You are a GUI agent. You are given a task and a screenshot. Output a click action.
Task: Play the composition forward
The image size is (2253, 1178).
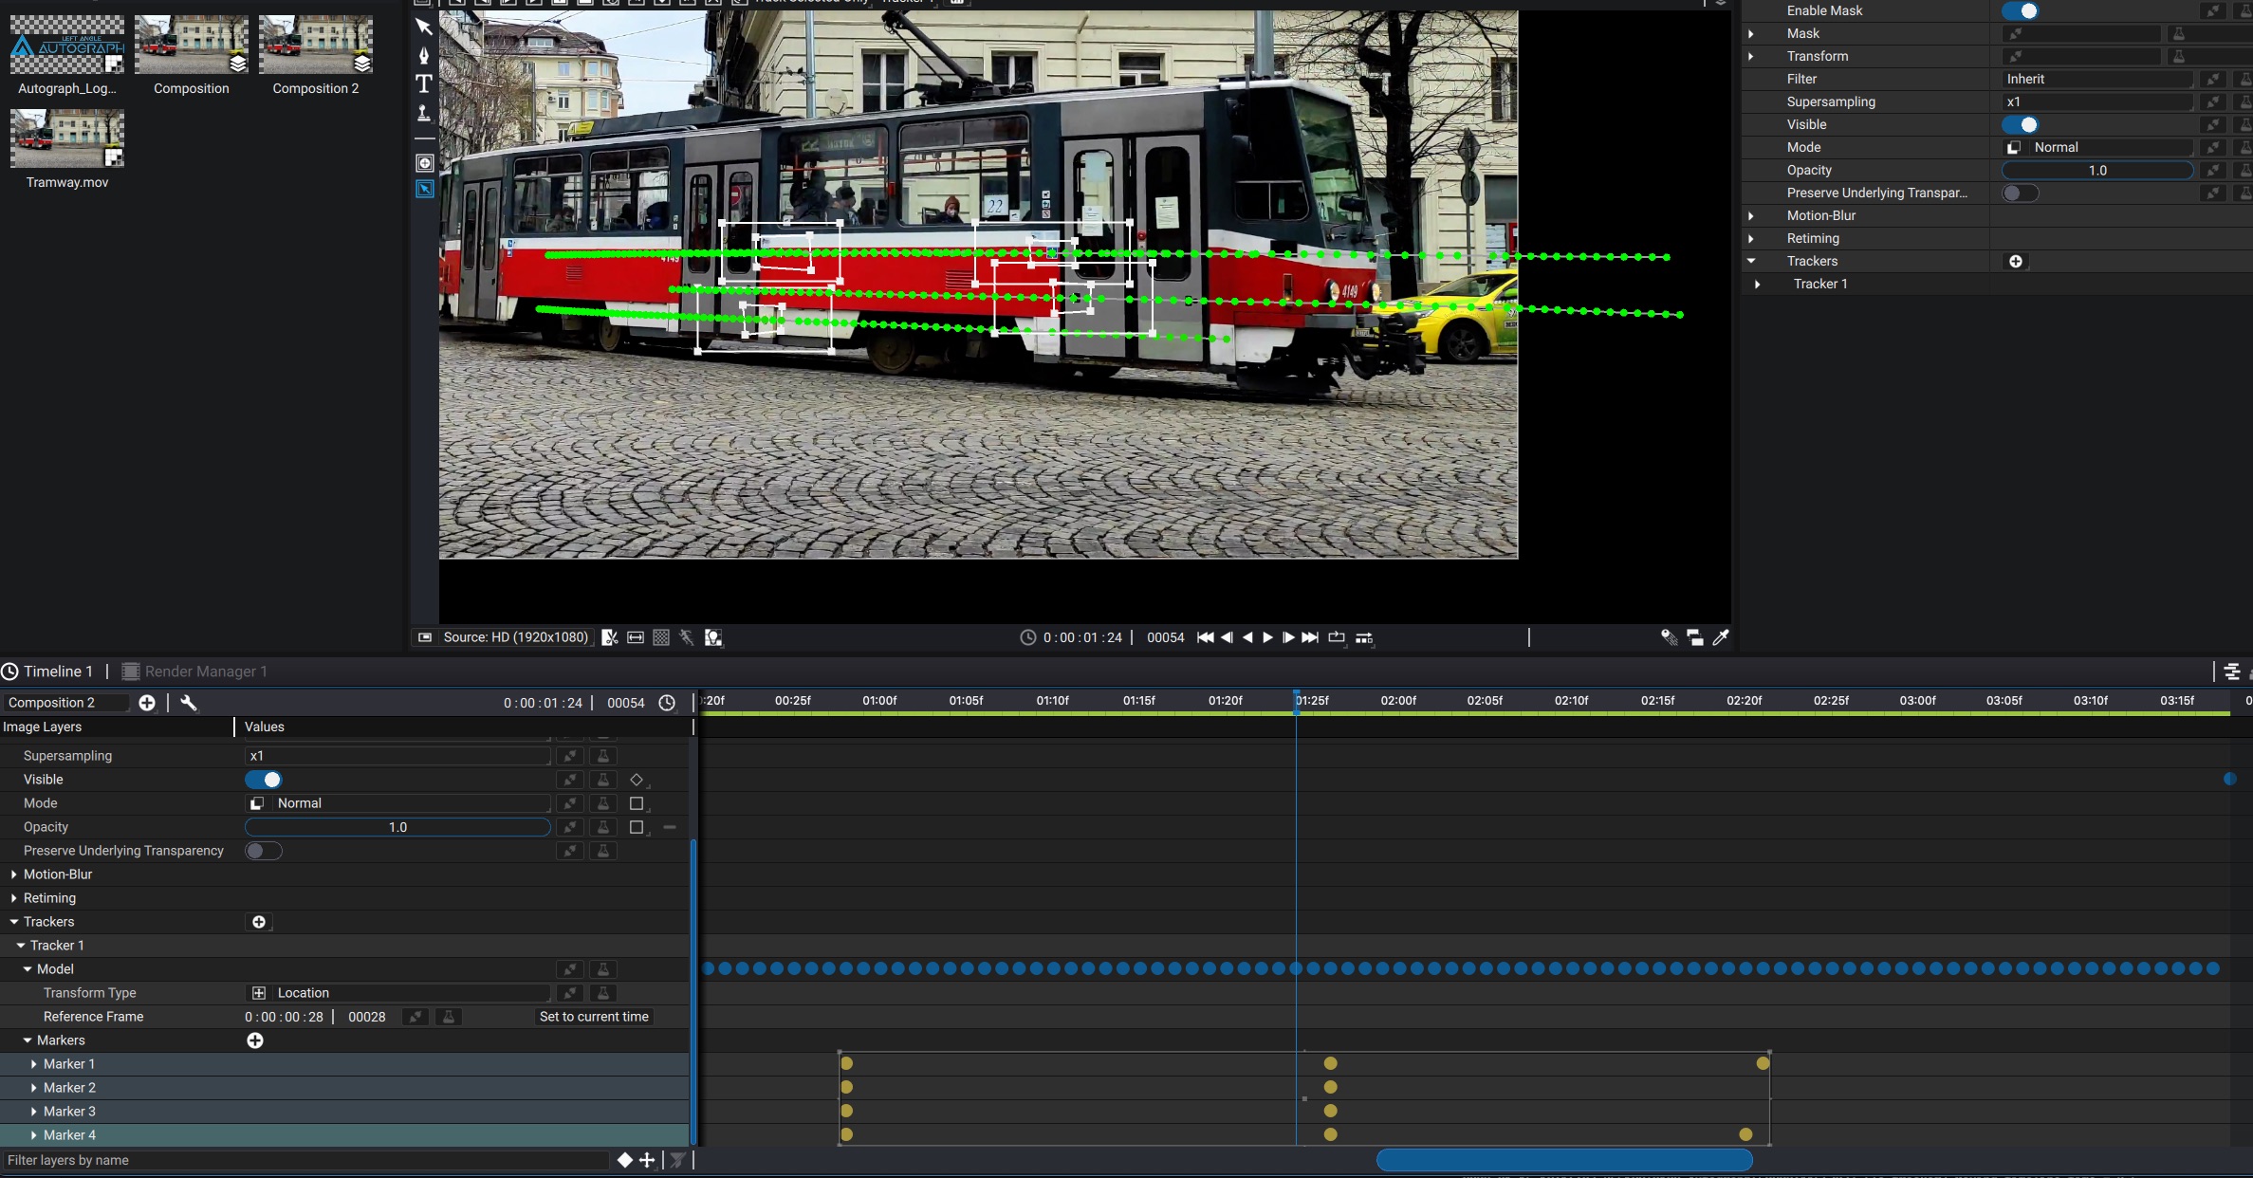point(1267,637)
